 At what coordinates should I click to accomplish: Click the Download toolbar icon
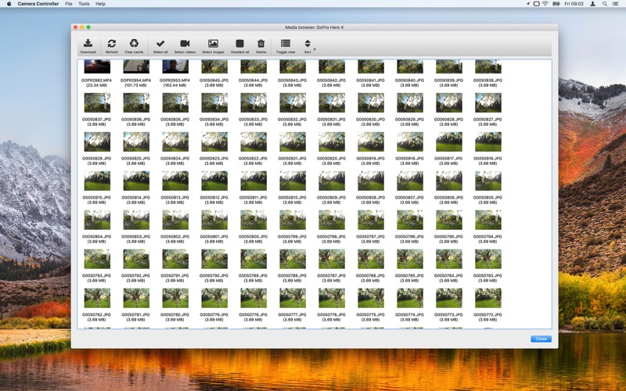88,44
